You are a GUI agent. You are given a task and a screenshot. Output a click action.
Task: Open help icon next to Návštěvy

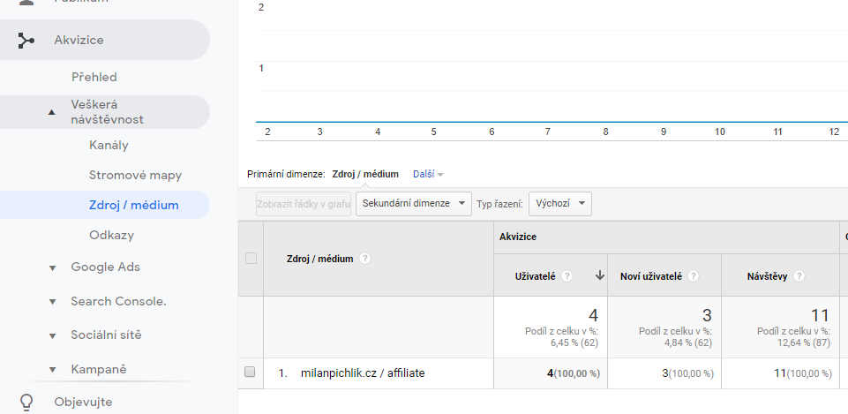[x=799, y=276]
